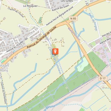This screenshot has width=111, height=111.
Task: Click the N 85 road shield
Action: [x=73, y=18]
